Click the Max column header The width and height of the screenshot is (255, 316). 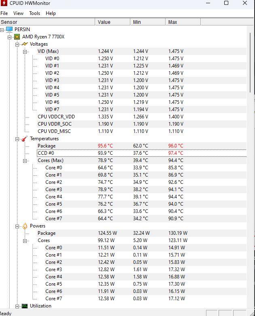[183, 22]
